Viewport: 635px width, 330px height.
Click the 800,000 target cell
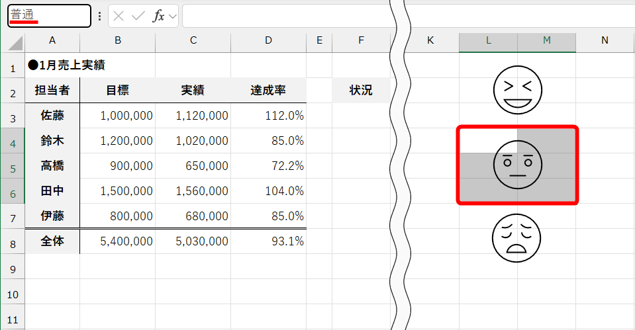(x=117, y=216)
